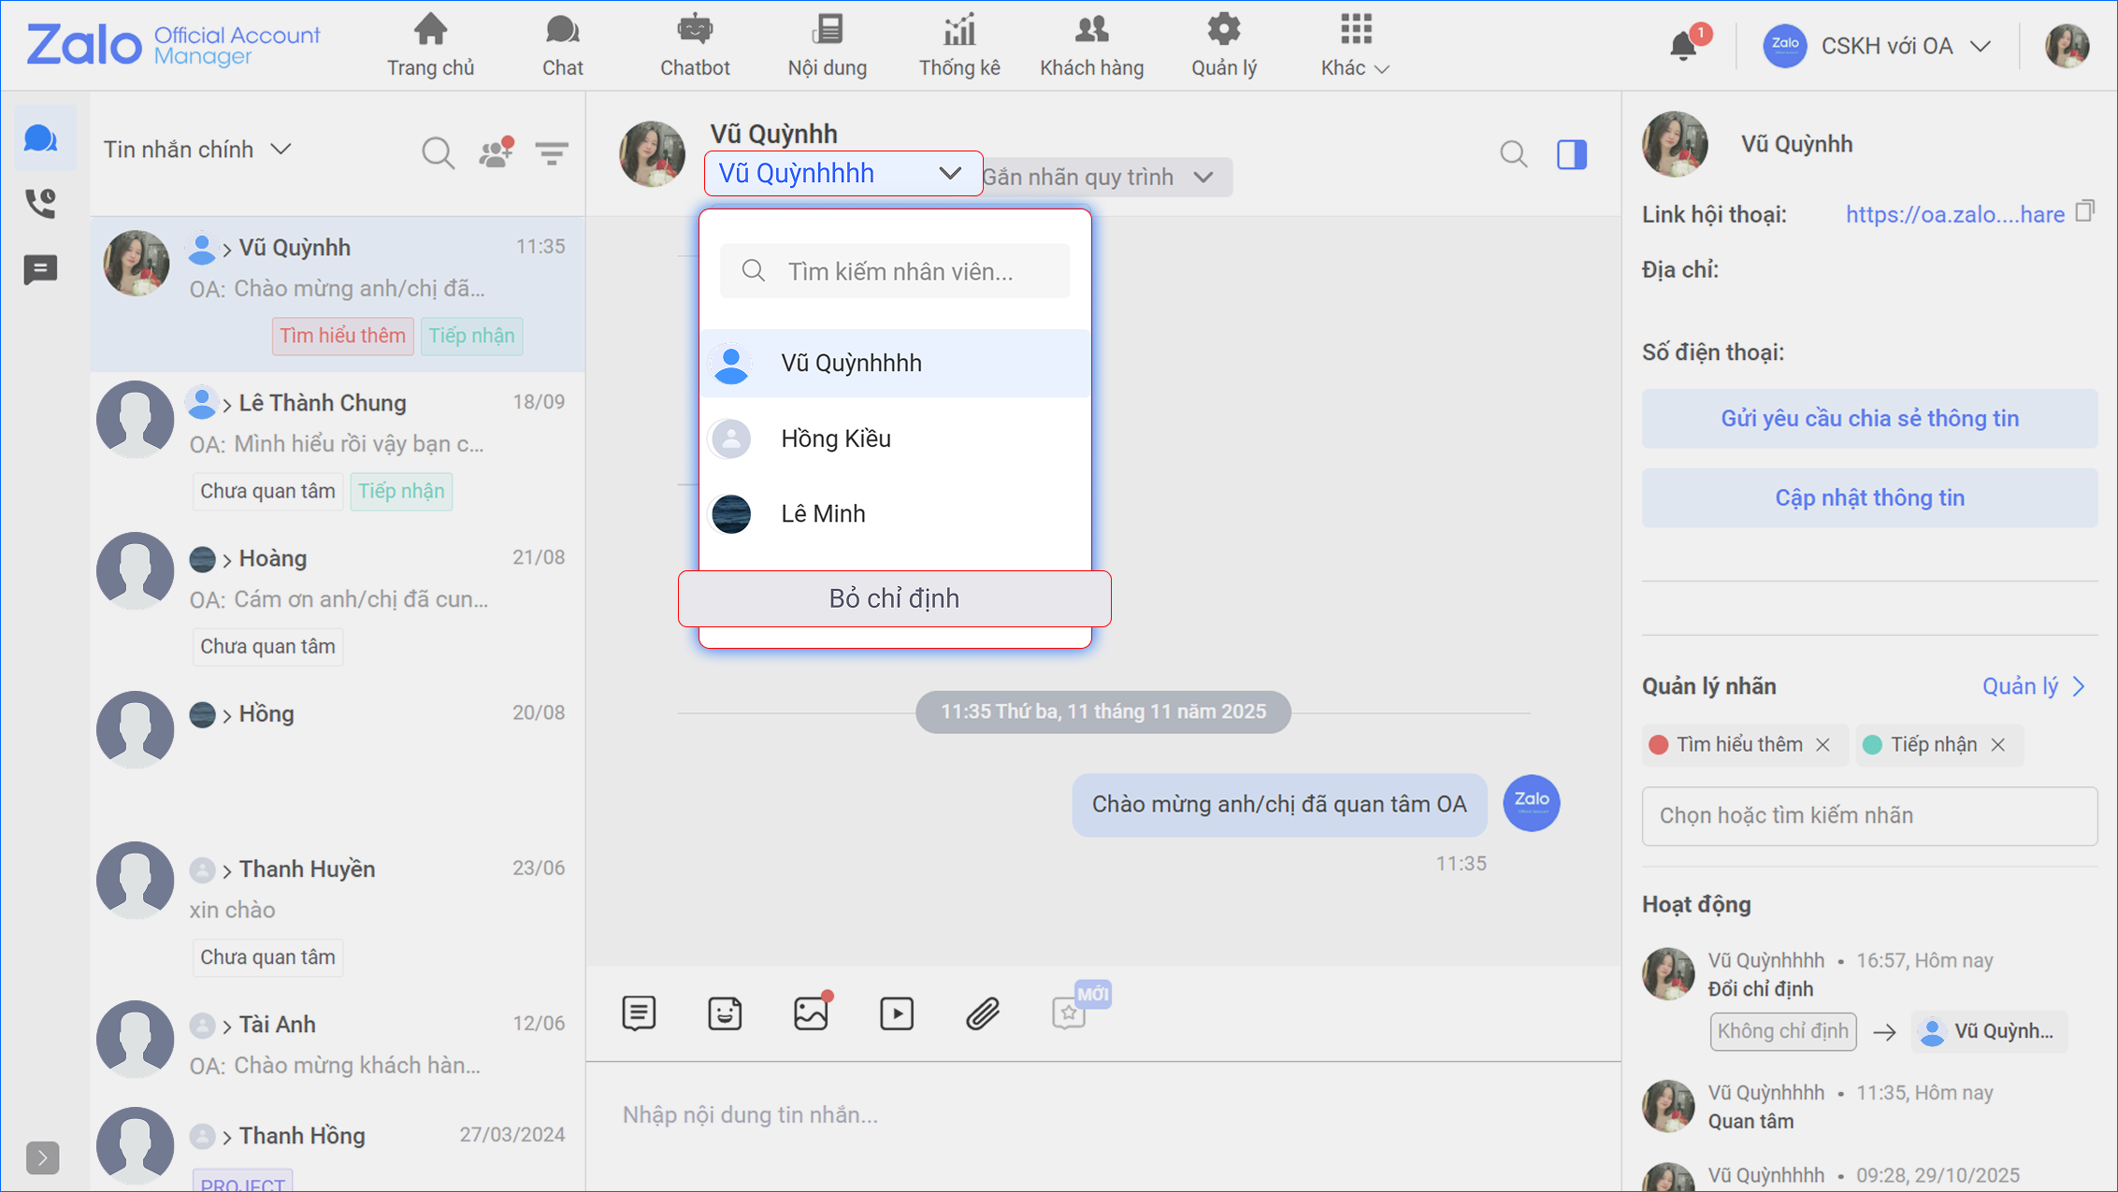Click the send video icon
This screenshot has height=1192, width=2118.
point(896,1013)
